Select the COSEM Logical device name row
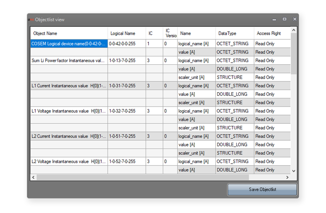Viewport: 326px width, 213px height. tap(69, 44)
